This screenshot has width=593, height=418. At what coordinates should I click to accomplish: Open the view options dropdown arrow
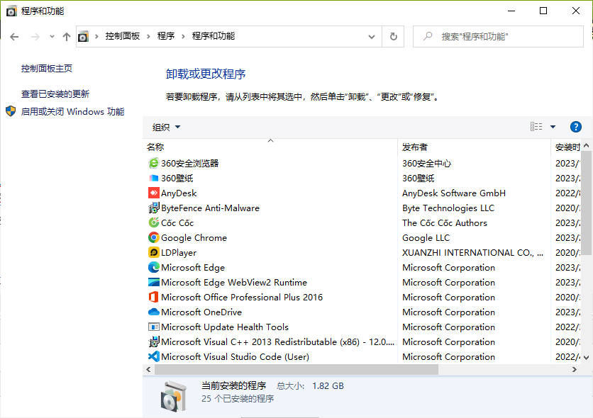[553, 127]
